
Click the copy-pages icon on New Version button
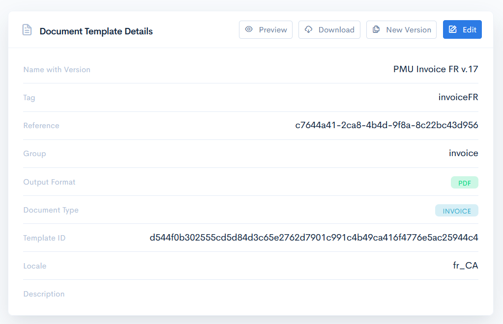click(375, 29)
